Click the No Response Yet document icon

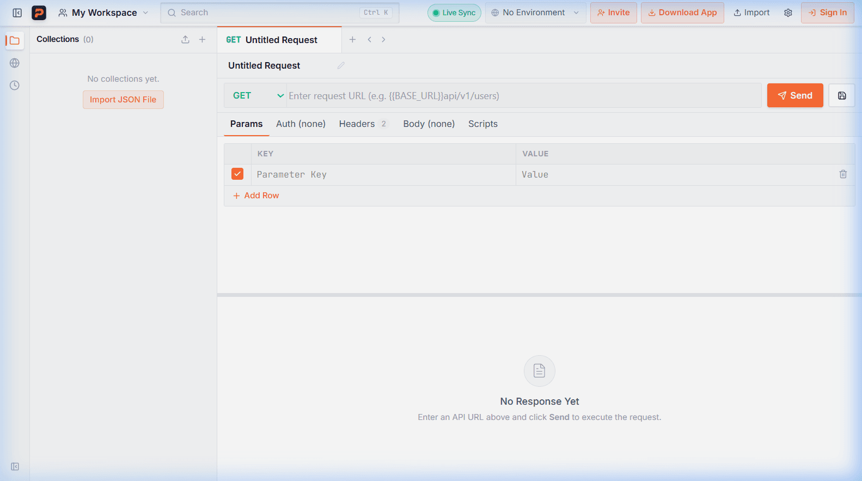(x=539, y=371)
